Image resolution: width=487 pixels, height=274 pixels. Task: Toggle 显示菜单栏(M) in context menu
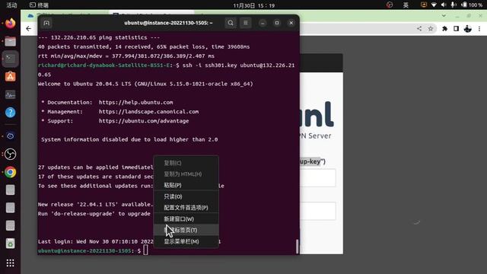pos(186,241)
